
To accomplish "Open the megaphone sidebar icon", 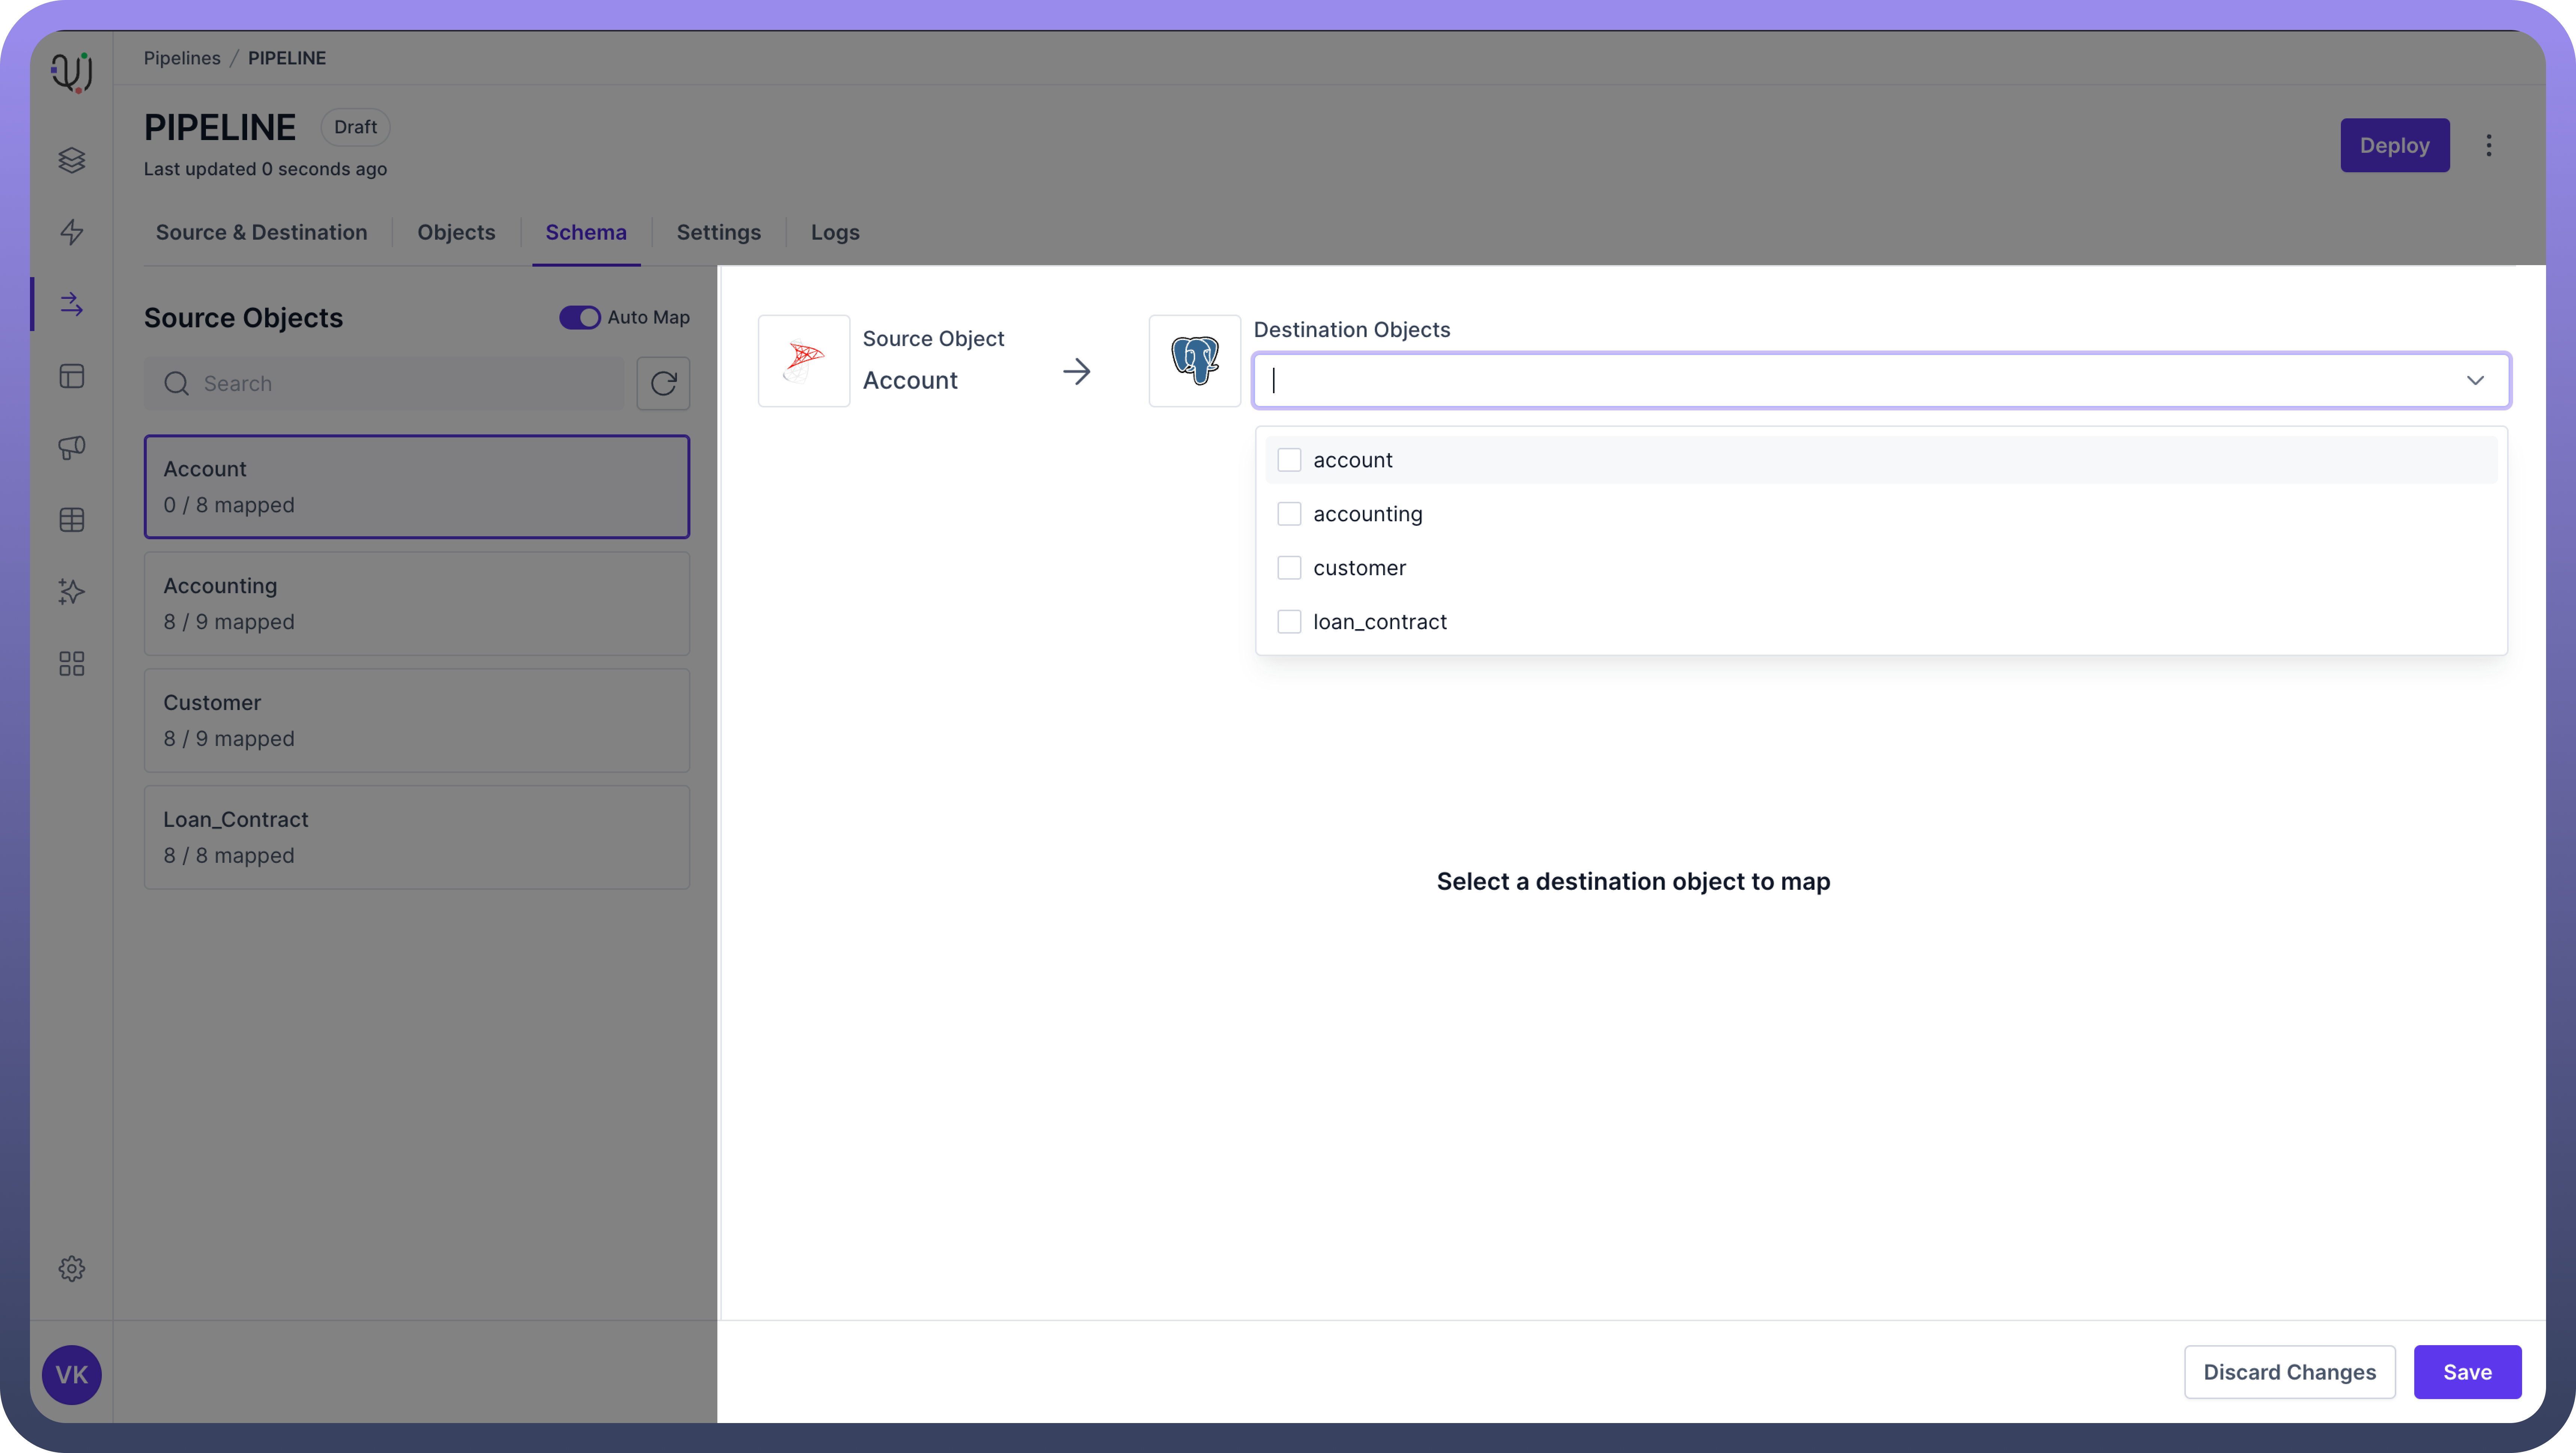I will 71,447.
